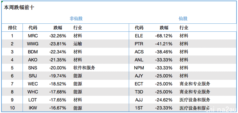Viewport: 238px width, 113px height.
Task: Click the -22.34% cell for BDM
Action: click(x=58, y=52)
